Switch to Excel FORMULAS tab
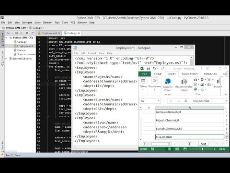The image size is (230, 173). tap(210, 74)
